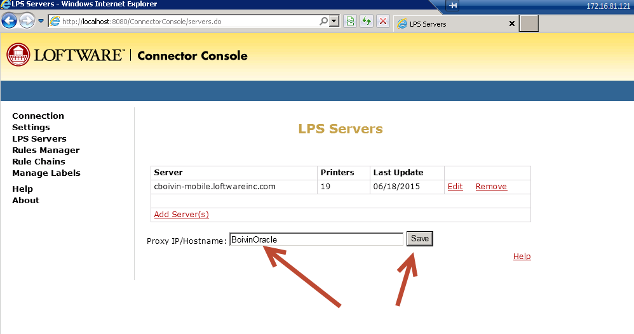
Task: Click the 06/18/2015 last update cell
Action: [x=407, y=187]
